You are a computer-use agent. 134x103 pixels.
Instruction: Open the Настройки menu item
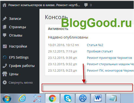pyautogui.click(x=18, y=46)
